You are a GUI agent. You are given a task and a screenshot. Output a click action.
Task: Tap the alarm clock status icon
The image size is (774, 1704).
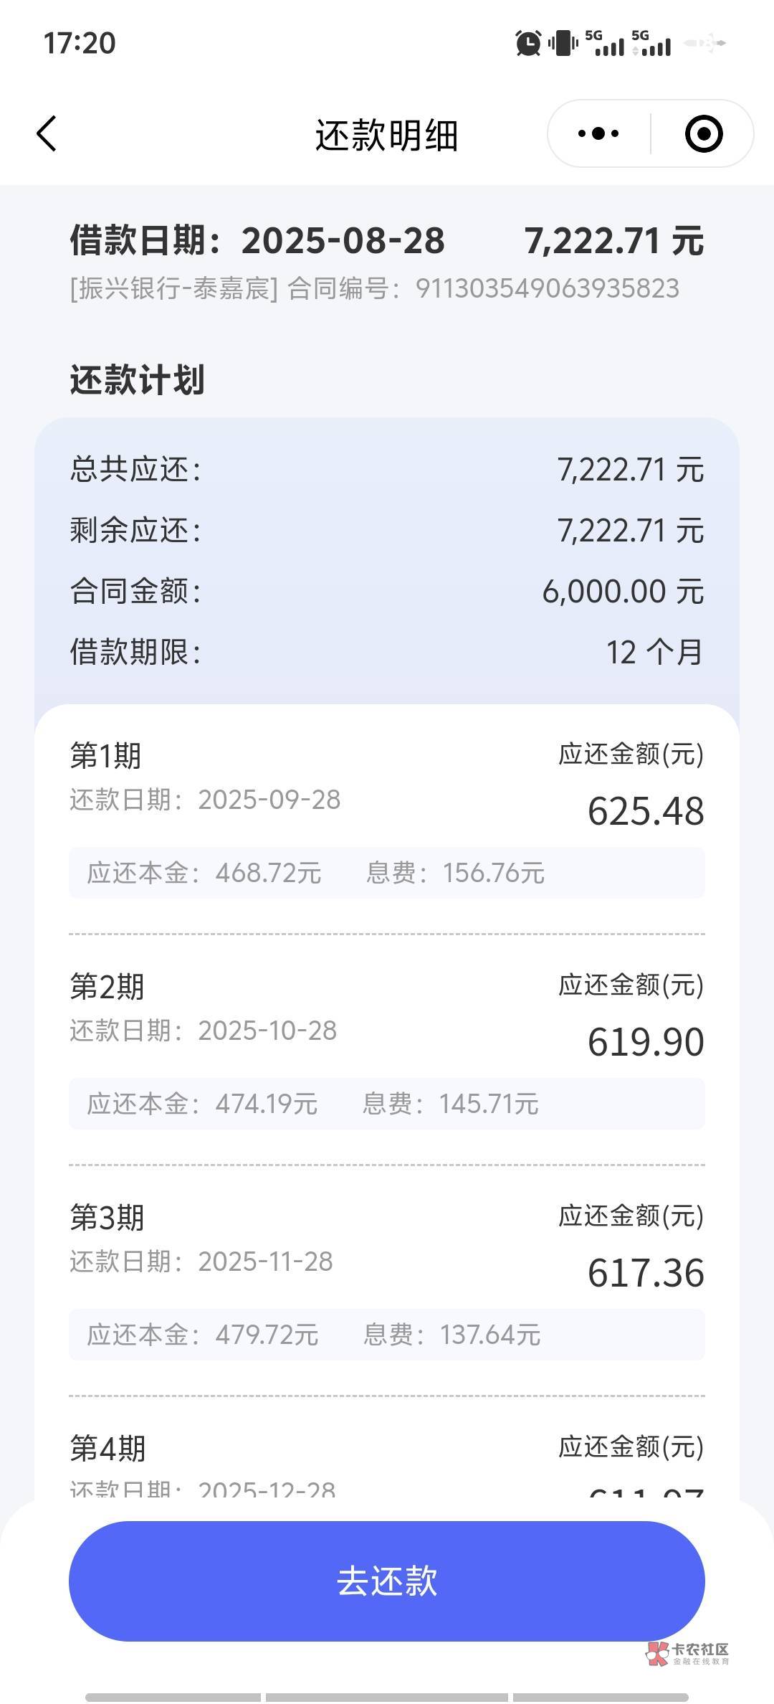[x=528, y=43]
